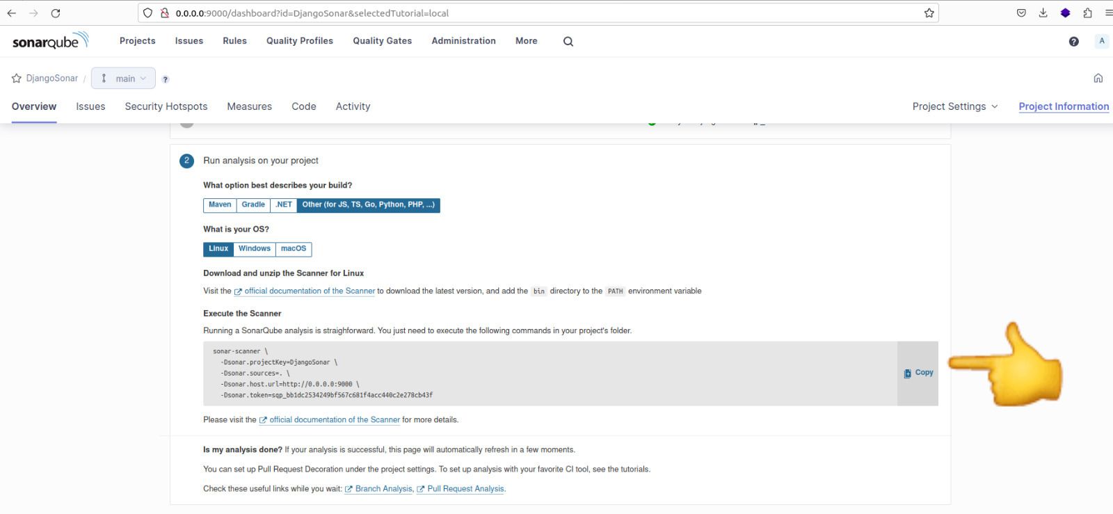Click the '-Dsonar.projectKey=DjangoSonar' line
1113x514 pixels.
coord(279,362)
